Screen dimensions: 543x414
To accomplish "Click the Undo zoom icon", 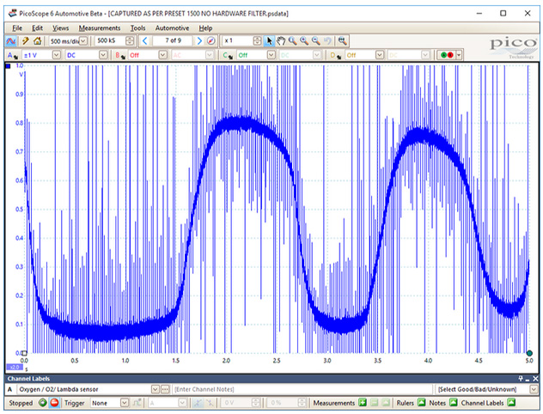I will coord(327,41).
